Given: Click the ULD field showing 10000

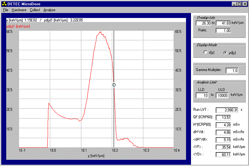Looking at the screenshot, I should [x=222, y=95].
